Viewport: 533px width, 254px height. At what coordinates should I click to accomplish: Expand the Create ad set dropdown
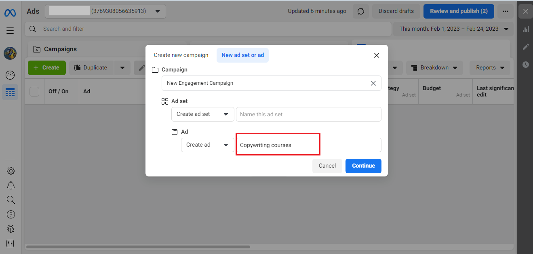click(202, 114)
